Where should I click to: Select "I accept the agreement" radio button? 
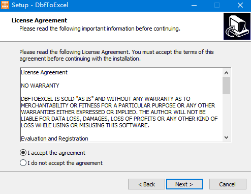pyautogui.click(x=23, y=153)
